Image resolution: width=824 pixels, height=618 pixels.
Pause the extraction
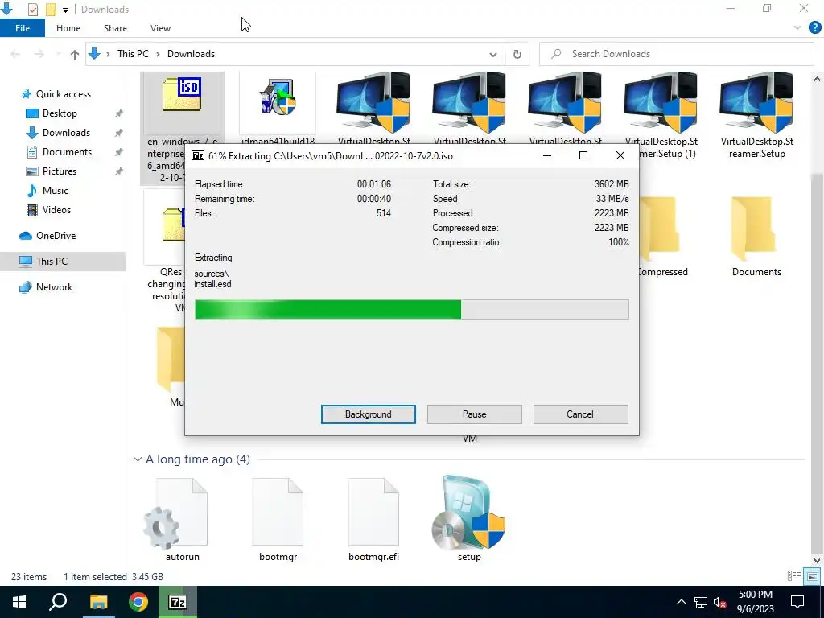475,414
